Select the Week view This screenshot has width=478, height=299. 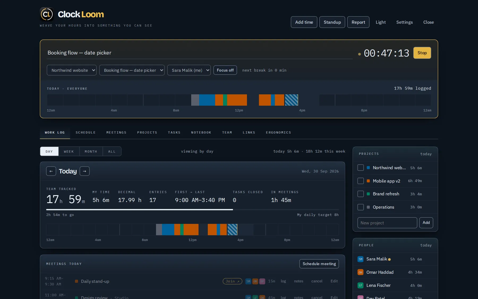point(69,151)
